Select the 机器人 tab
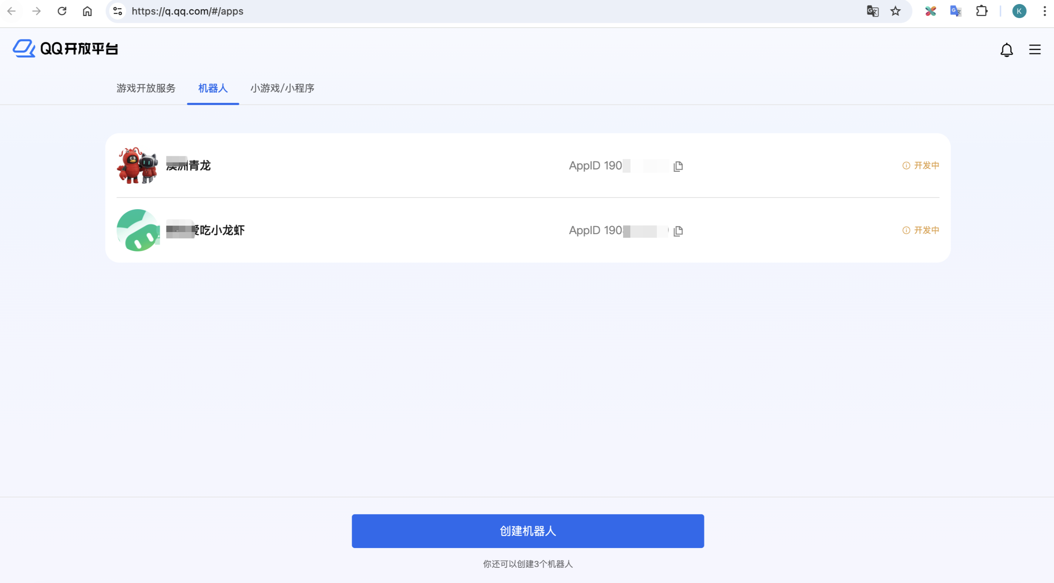The width and height of the screenshot is (1054, 583). tap(213, 88)
